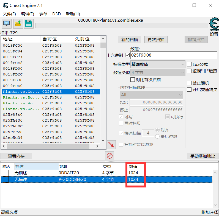
Task: Activate checkbox for pointer row P->0DD8EE20
Action: point(6,179)
